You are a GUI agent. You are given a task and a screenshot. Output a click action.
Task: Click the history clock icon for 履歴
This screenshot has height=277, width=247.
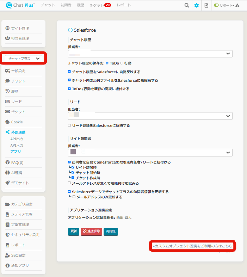click(x=7, y=91)
